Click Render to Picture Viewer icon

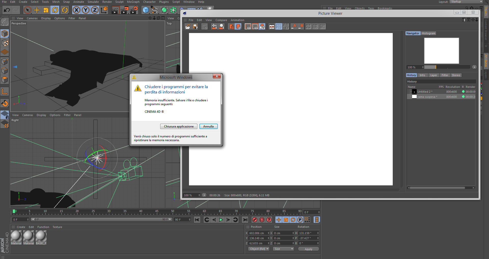(x=125, y=10)
